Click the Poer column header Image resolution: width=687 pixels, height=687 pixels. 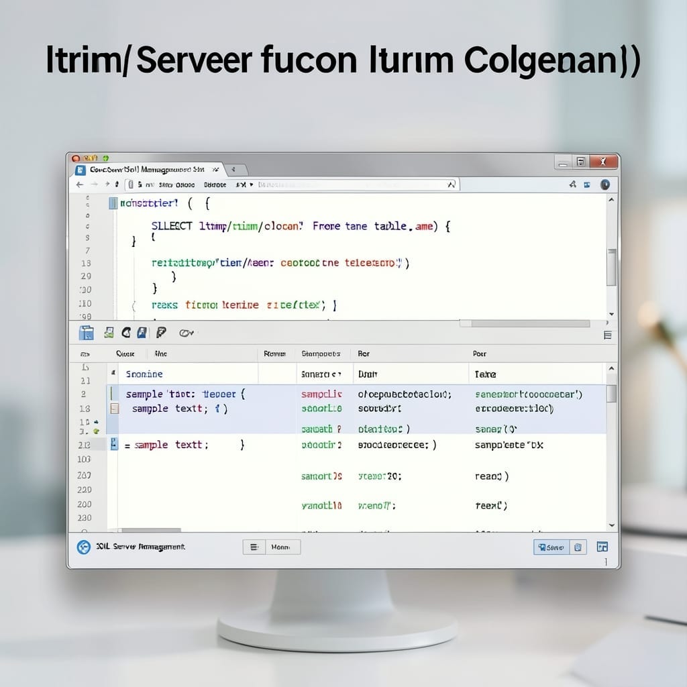[479, 354]
